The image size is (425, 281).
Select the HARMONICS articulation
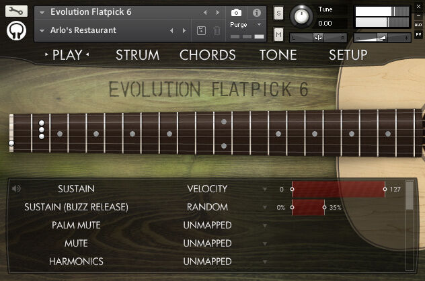(76, 262)
